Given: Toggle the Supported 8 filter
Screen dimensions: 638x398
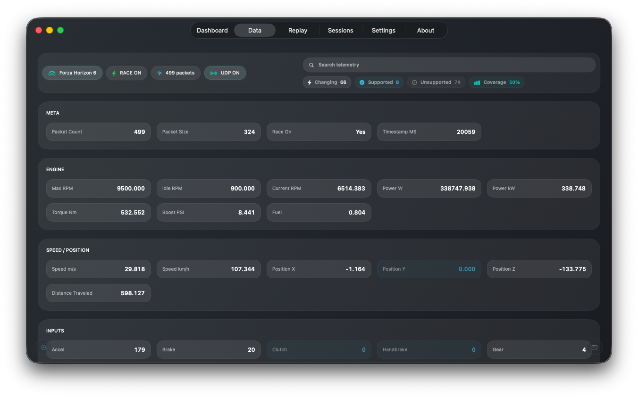Looking at the screenshot, I should [379, 83].
